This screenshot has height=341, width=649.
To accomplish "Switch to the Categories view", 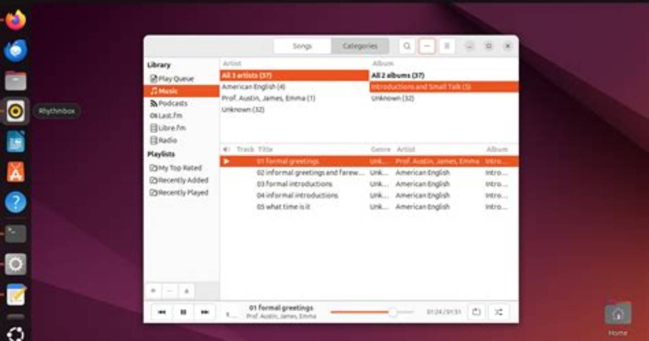I will click(360, 46).
